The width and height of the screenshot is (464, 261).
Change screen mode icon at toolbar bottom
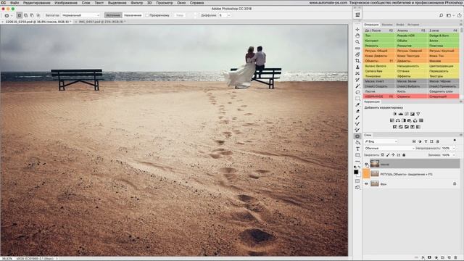click(357, 188)
